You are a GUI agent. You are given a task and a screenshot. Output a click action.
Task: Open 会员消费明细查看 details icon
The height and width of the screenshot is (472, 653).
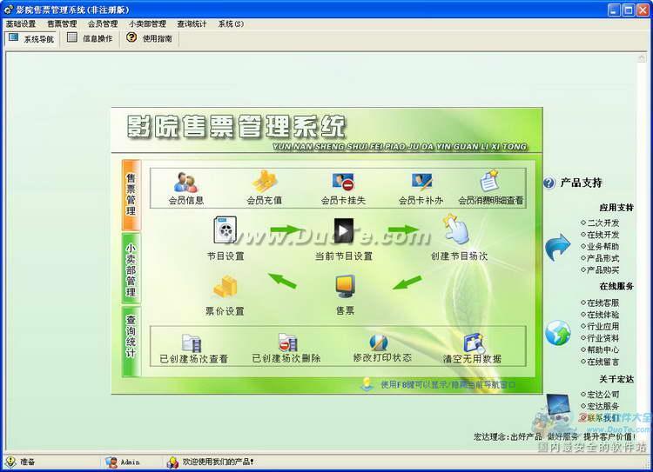pyautogui.click(x=489, y=181)
